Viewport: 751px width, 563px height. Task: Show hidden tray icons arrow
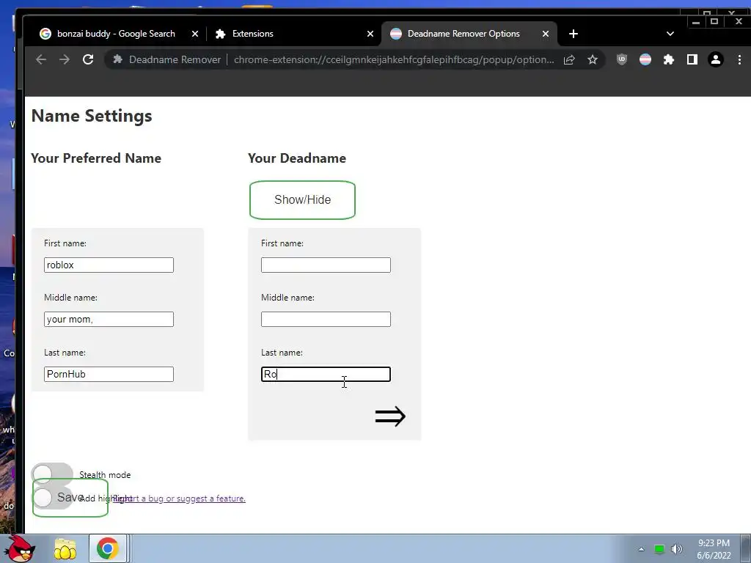[x=641, y=549]
